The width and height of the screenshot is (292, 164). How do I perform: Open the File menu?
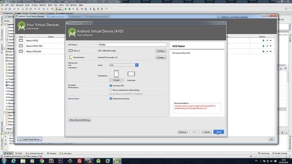pos(2,5)
